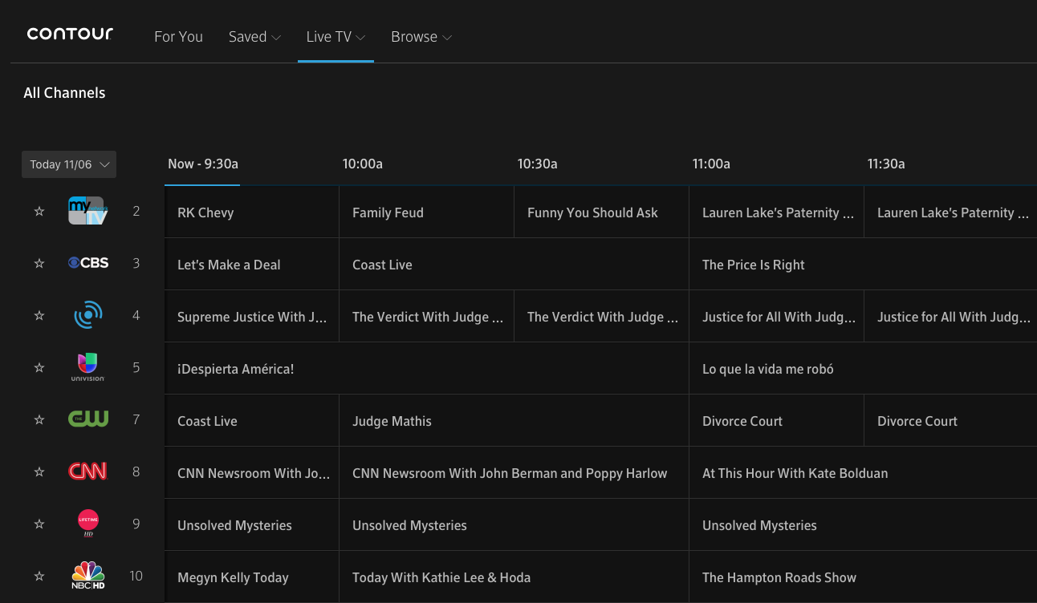Jump to the 10:30a time header
Screen dimensions: 1037x603
pos(538,164)
